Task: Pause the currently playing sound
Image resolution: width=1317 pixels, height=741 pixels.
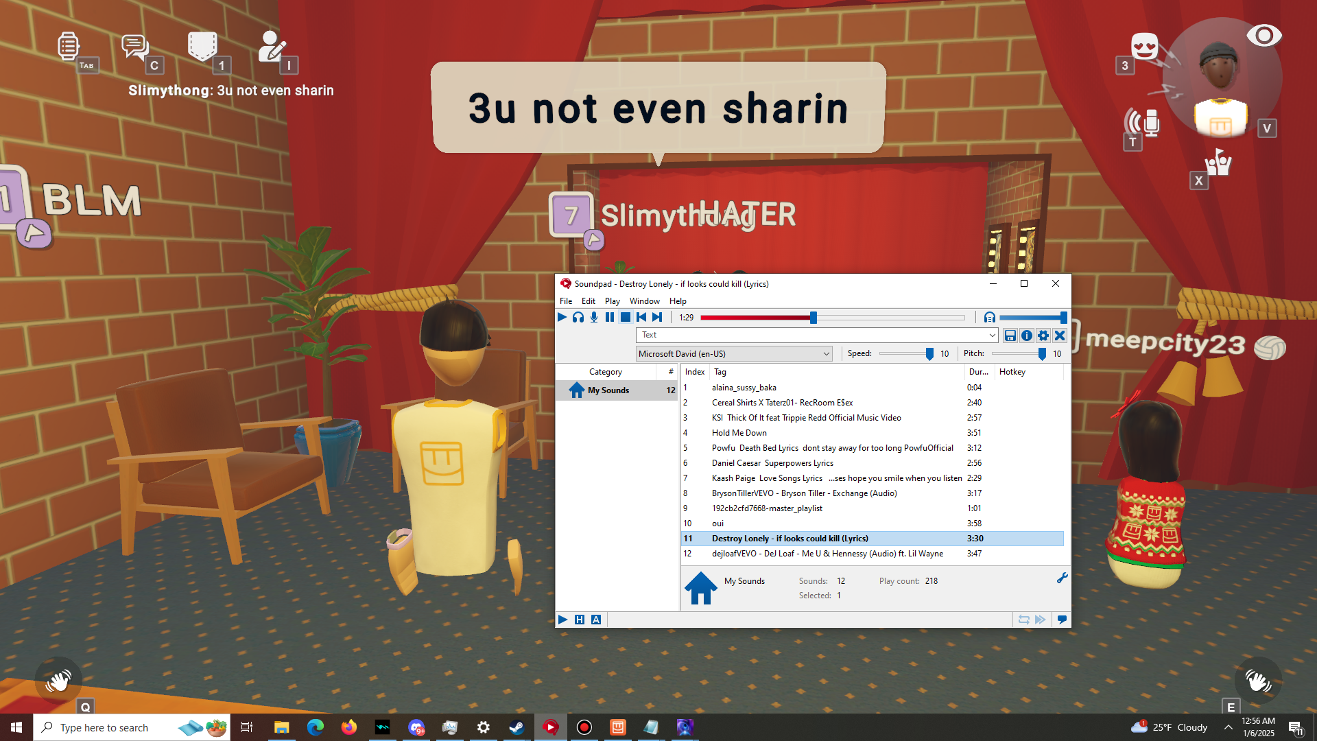Action: pos(609,317)
